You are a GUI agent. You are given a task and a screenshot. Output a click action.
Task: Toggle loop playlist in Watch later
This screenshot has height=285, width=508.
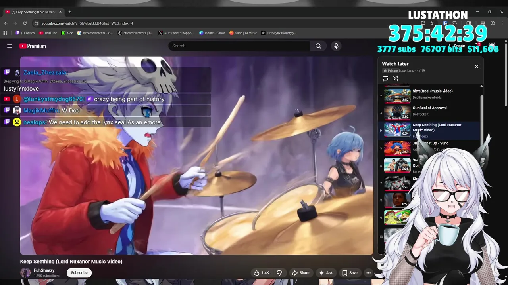click(385, 78)
